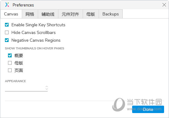Go to the 元件对齐 tab
The width and height of the screenshot is (169, 118).
click(70, 14)
